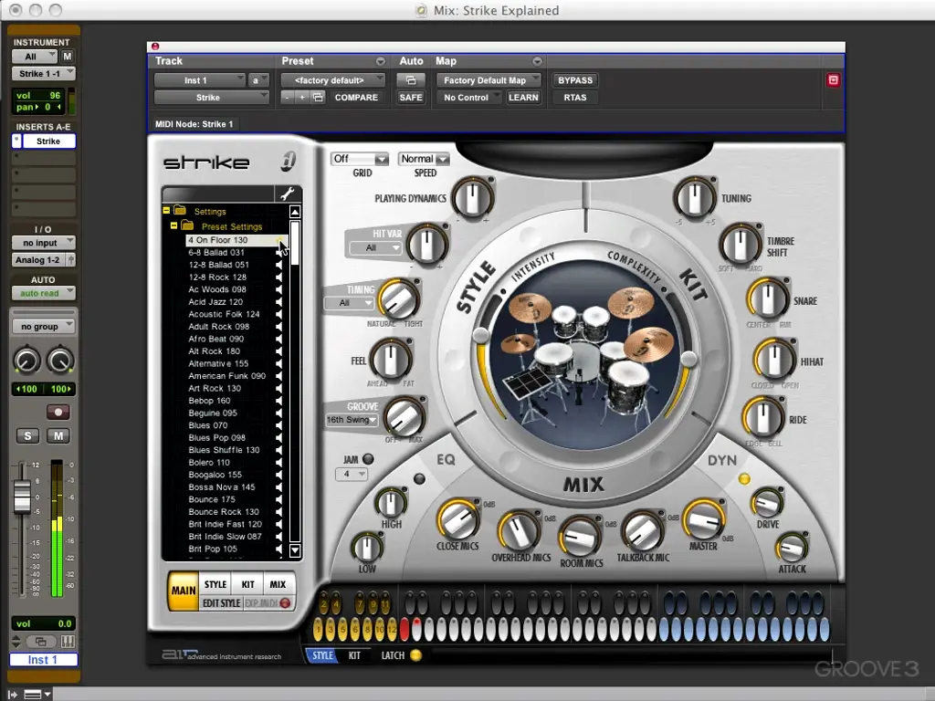The image size is (935, 701).
Task: Click the red plug-in target button
Action: click(833, 80)
